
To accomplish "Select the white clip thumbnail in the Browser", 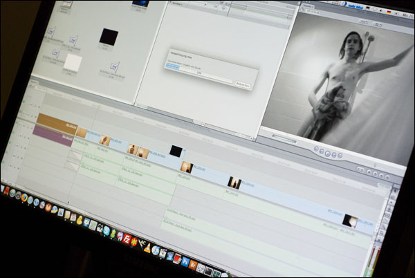I will pos(73,62).
